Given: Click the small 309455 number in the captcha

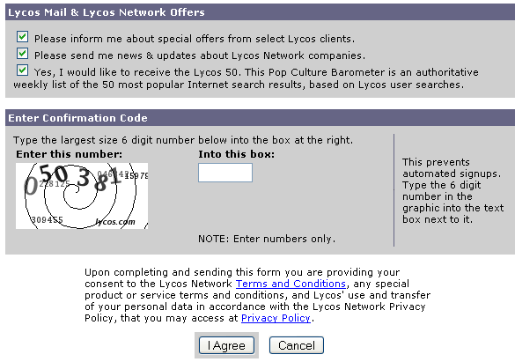Looking at the screenshot, I should [47, 219].
